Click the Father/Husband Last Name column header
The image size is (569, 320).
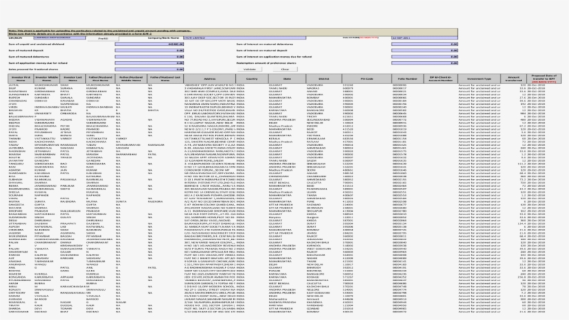coord(165,78)
